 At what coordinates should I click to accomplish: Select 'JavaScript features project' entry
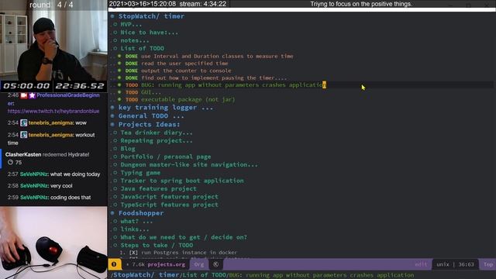[x=169, y=197]
